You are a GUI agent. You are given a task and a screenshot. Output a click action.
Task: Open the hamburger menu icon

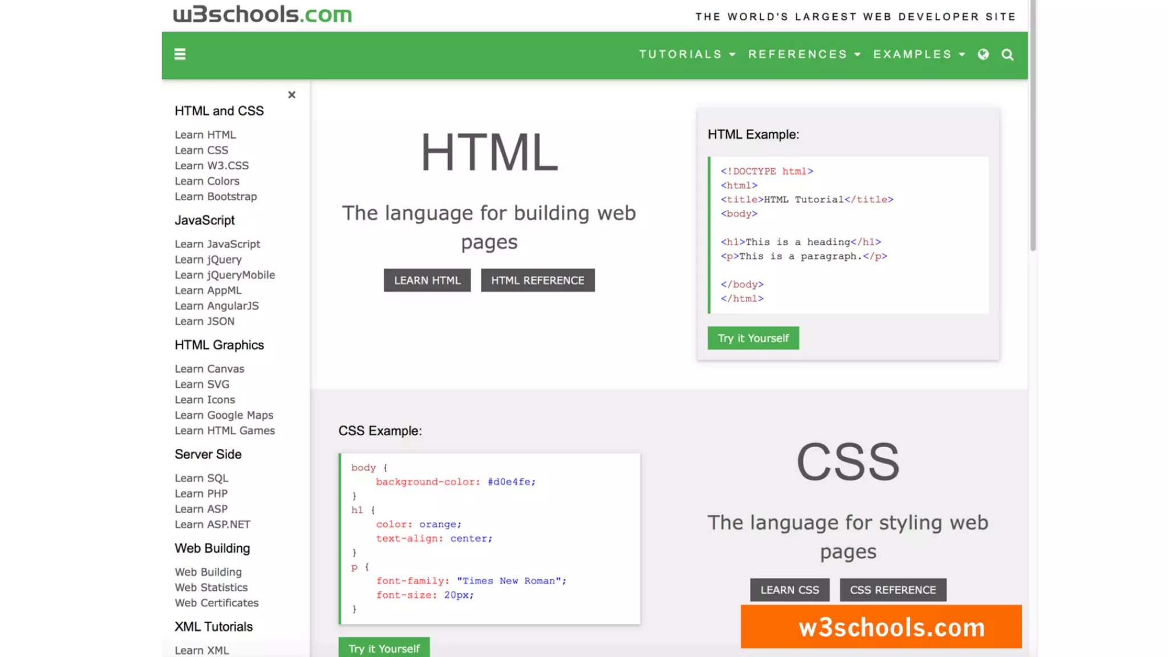point(180,54)
